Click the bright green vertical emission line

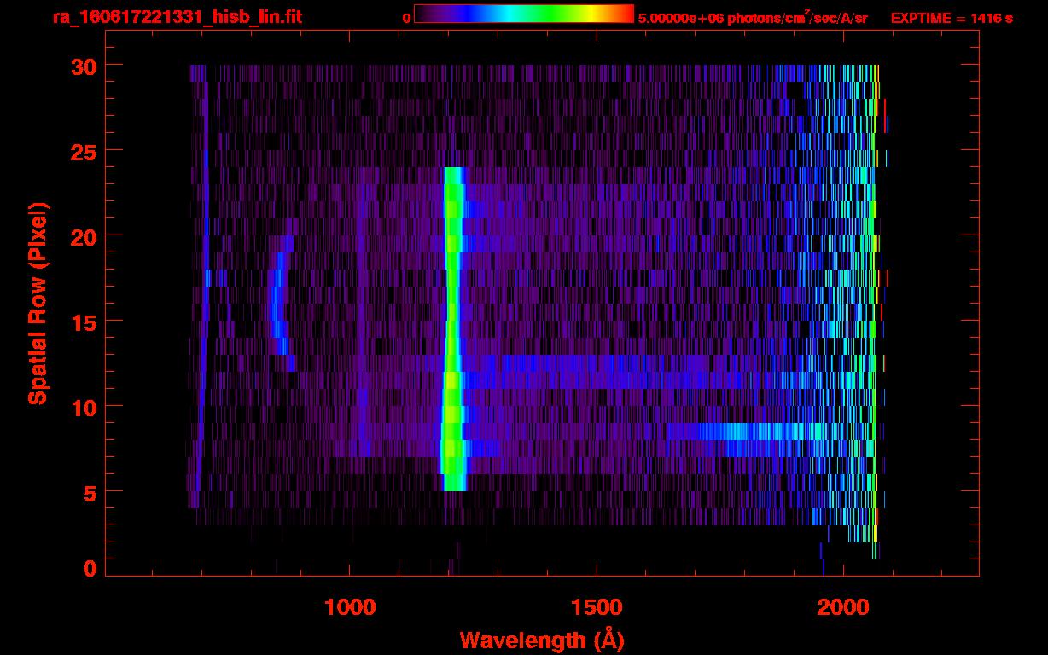point(453,324)
